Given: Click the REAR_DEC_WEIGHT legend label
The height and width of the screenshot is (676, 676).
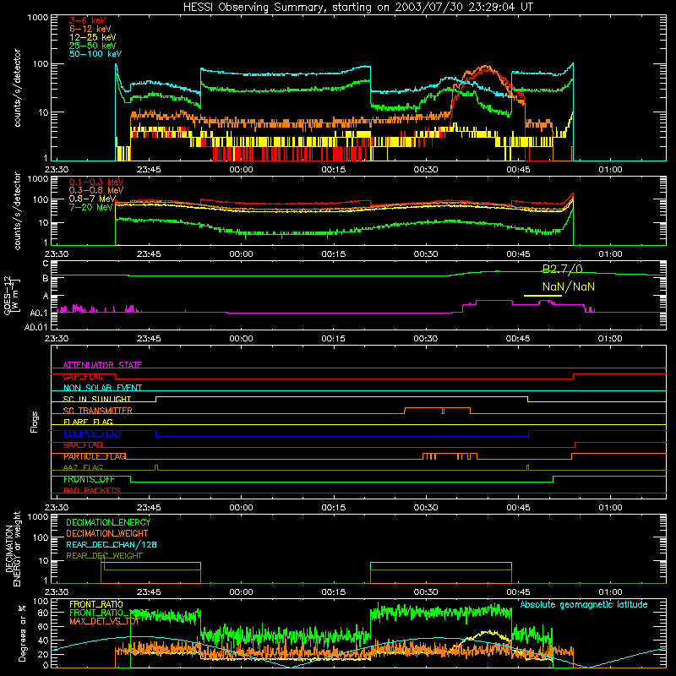Looking at the screenshot, I should (x=104, y=556).
